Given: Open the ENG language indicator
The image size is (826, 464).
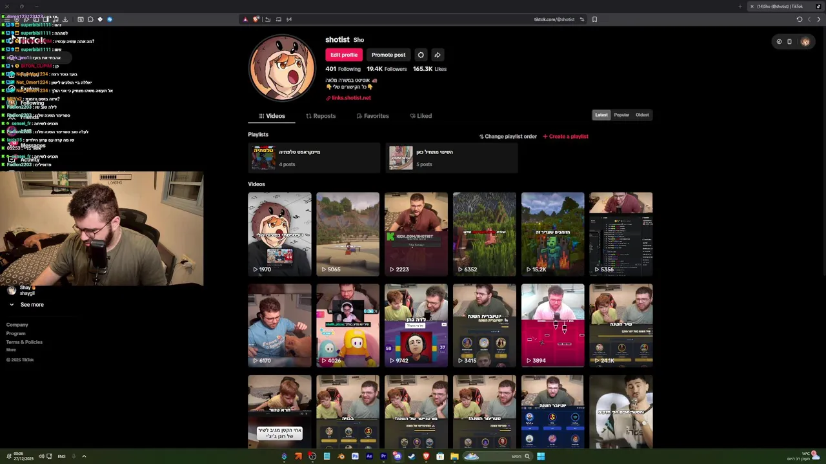Looking at the screenshot, I should click(61, 456).
